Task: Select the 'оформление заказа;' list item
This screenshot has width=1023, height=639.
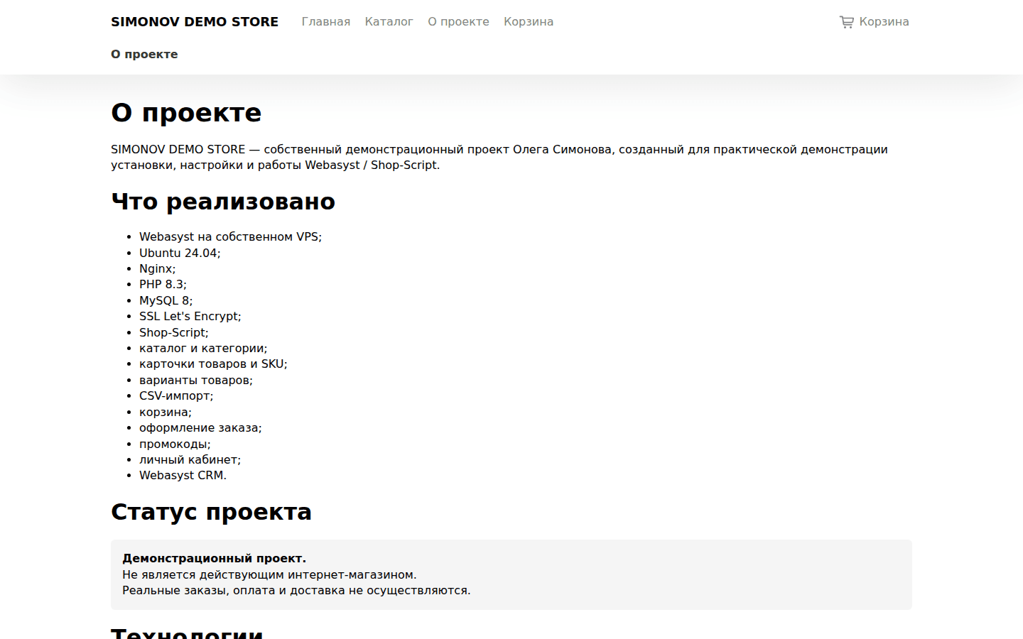Action: pyautogui.click(x=200, y=428)
